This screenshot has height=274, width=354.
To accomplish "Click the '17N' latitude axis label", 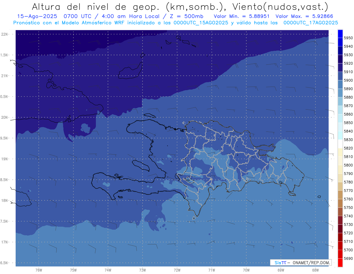I will (x=4, y=242).
